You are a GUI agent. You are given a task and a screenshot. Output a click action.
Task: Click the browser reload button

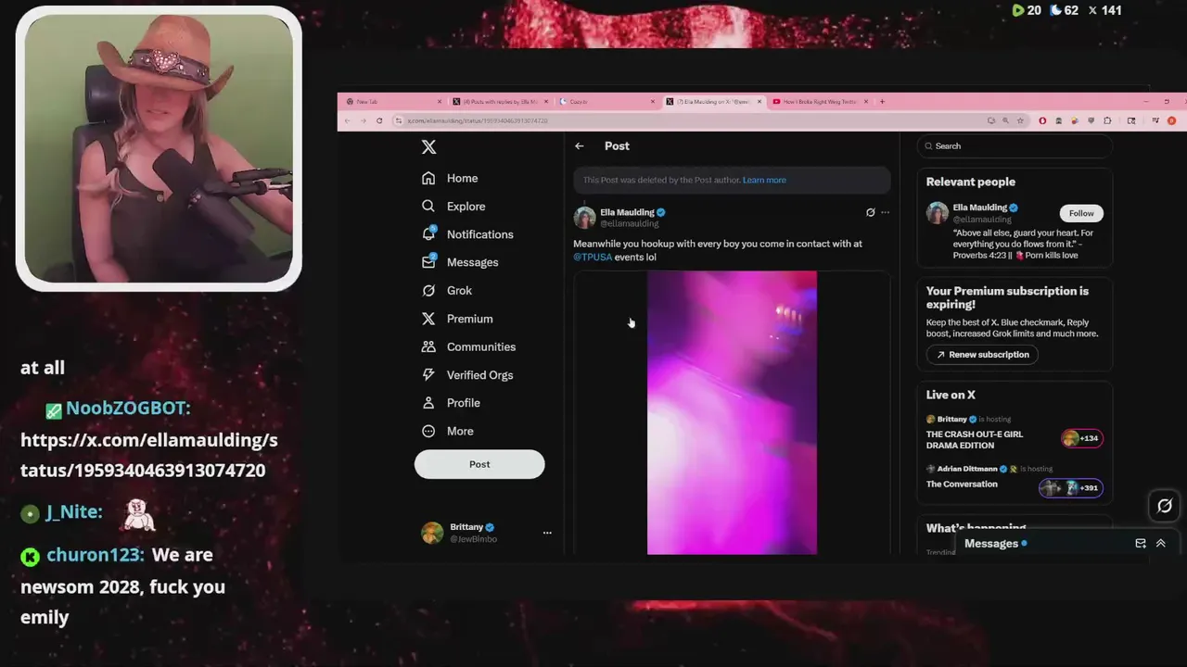(379, 120)
